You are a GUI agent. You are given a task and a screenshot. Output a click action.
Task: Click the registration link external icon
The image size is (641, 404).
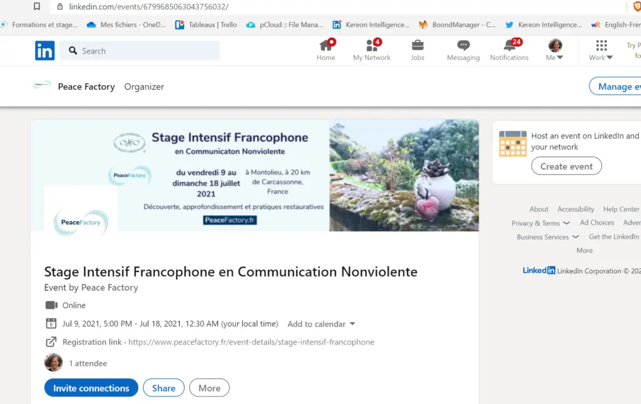[x=51, y=342]
